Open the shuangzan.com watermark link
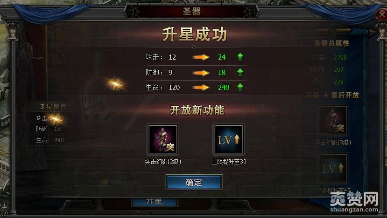The image size is (387, 218). 354,209
